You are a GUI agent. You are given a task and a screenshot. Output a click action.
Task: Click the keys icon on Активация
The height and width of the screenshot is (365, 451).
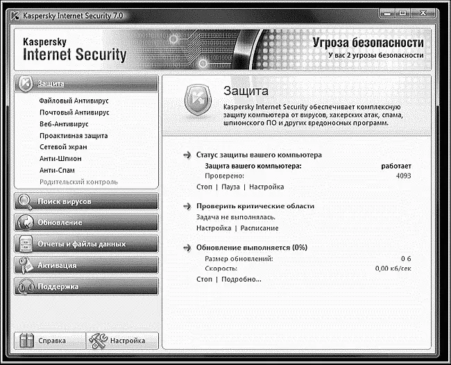tap(25, 265)
